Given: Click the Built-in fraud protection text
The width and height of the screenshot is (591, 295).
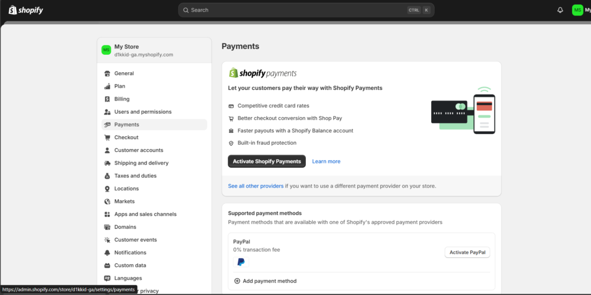Looking at the screenshot, I should pos(267,143).
